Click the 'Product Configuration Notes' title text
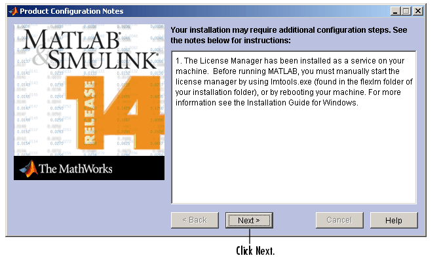This screenshot has height=260, width=441. 71,11
